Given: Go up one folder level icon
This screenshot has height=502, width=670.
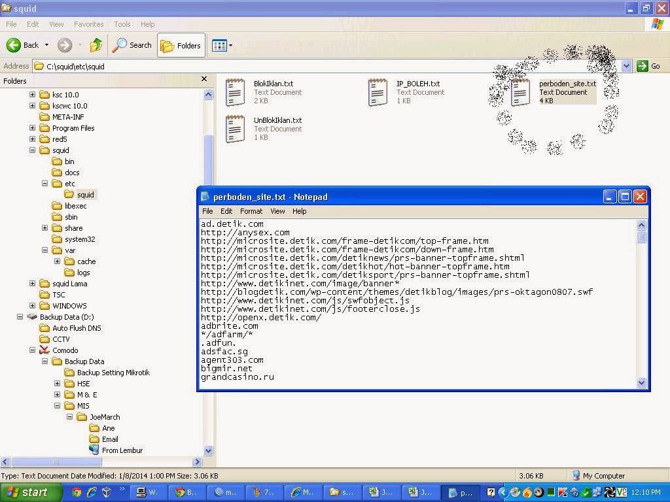Looking at the screenshot, I should point(96,45).
